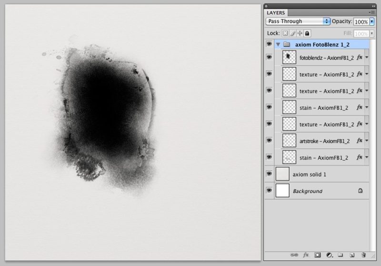Expand effects arrow on texture layer above artstroke

click(x=367, y=124)
